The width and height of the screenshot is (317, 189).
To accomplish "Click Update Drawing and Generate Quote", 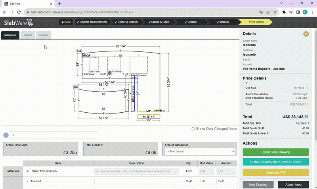I will [x=276, y=162].
